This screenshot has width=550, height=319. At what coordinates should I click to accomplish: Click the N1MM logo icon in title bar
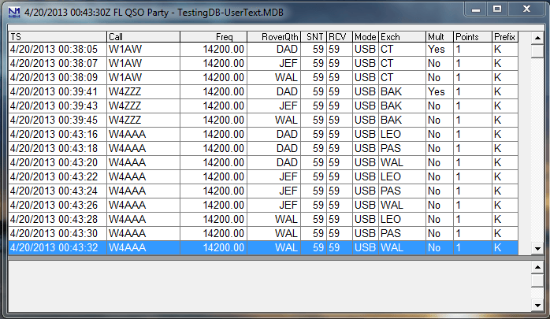tap(14, 13)
